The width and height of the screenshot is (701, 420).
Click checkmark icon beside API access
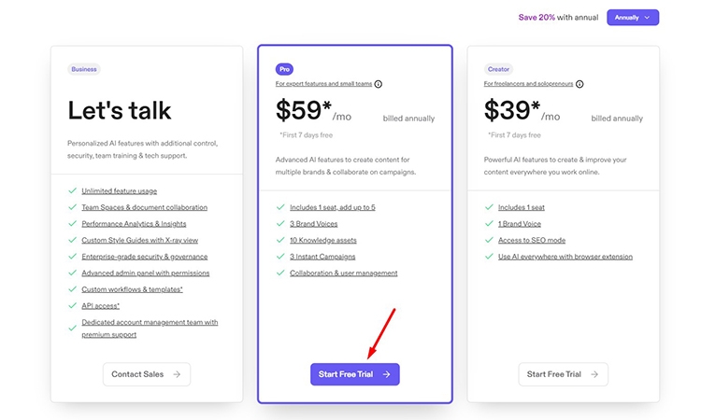pyautogui.click(x=72, y=305)
